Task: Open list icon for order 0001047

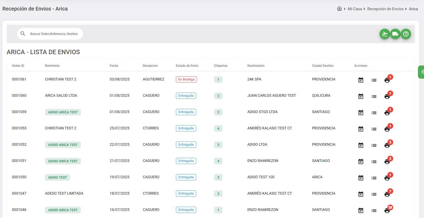Action: pyautogui.click(x=374, y=194)
